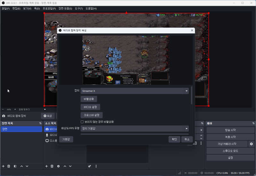
Task: Open the 해상도/FPS 유형 dropdown
Action: pyautogui.click(x=135, y=129)
